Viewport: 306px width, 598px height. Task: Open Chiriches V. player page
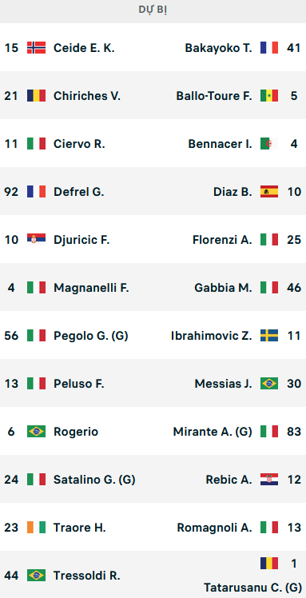click(87, 96)
